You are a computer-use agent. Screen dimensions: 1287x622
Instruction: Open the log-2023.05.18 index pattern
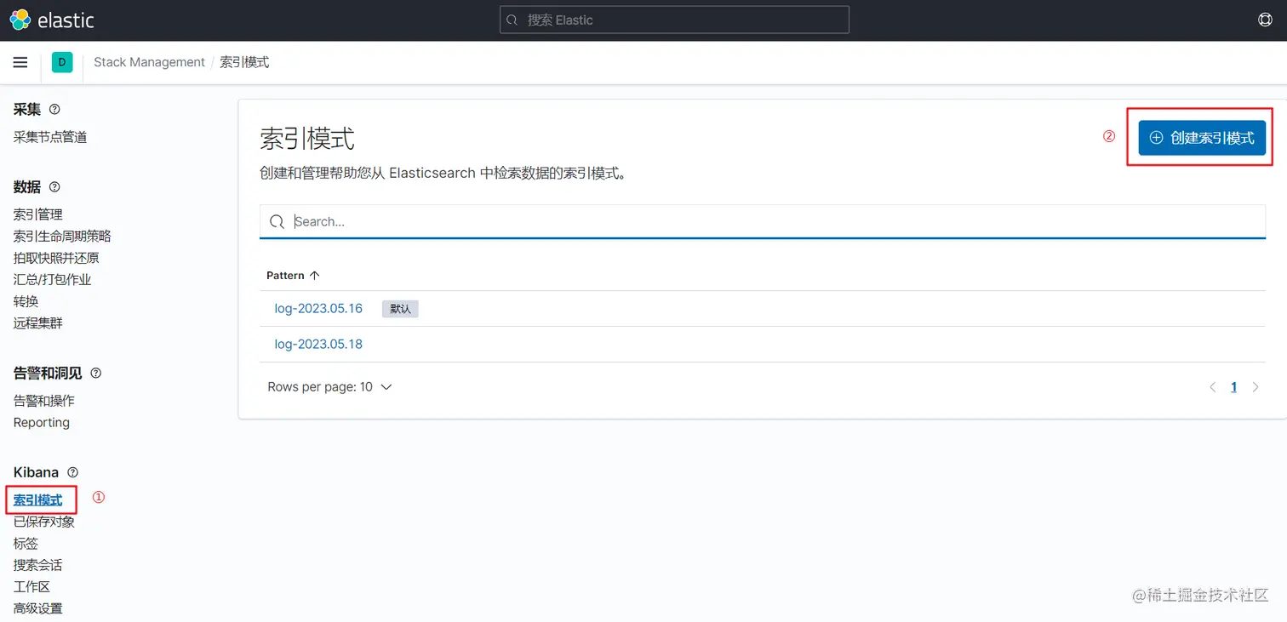(318, 344)
